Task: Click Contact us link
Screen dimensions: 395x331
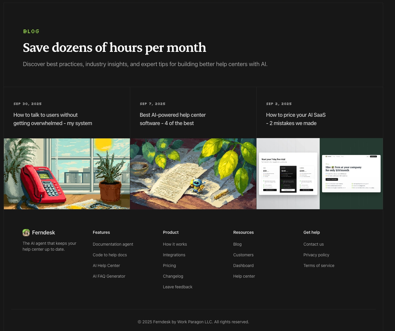Action: coord(313,244)
